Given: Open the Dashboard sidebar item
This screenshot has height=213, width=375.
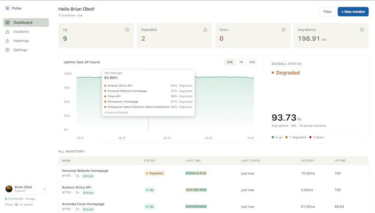Looking at the screenshot, I should pyautogui.click(x=26, y=22).
